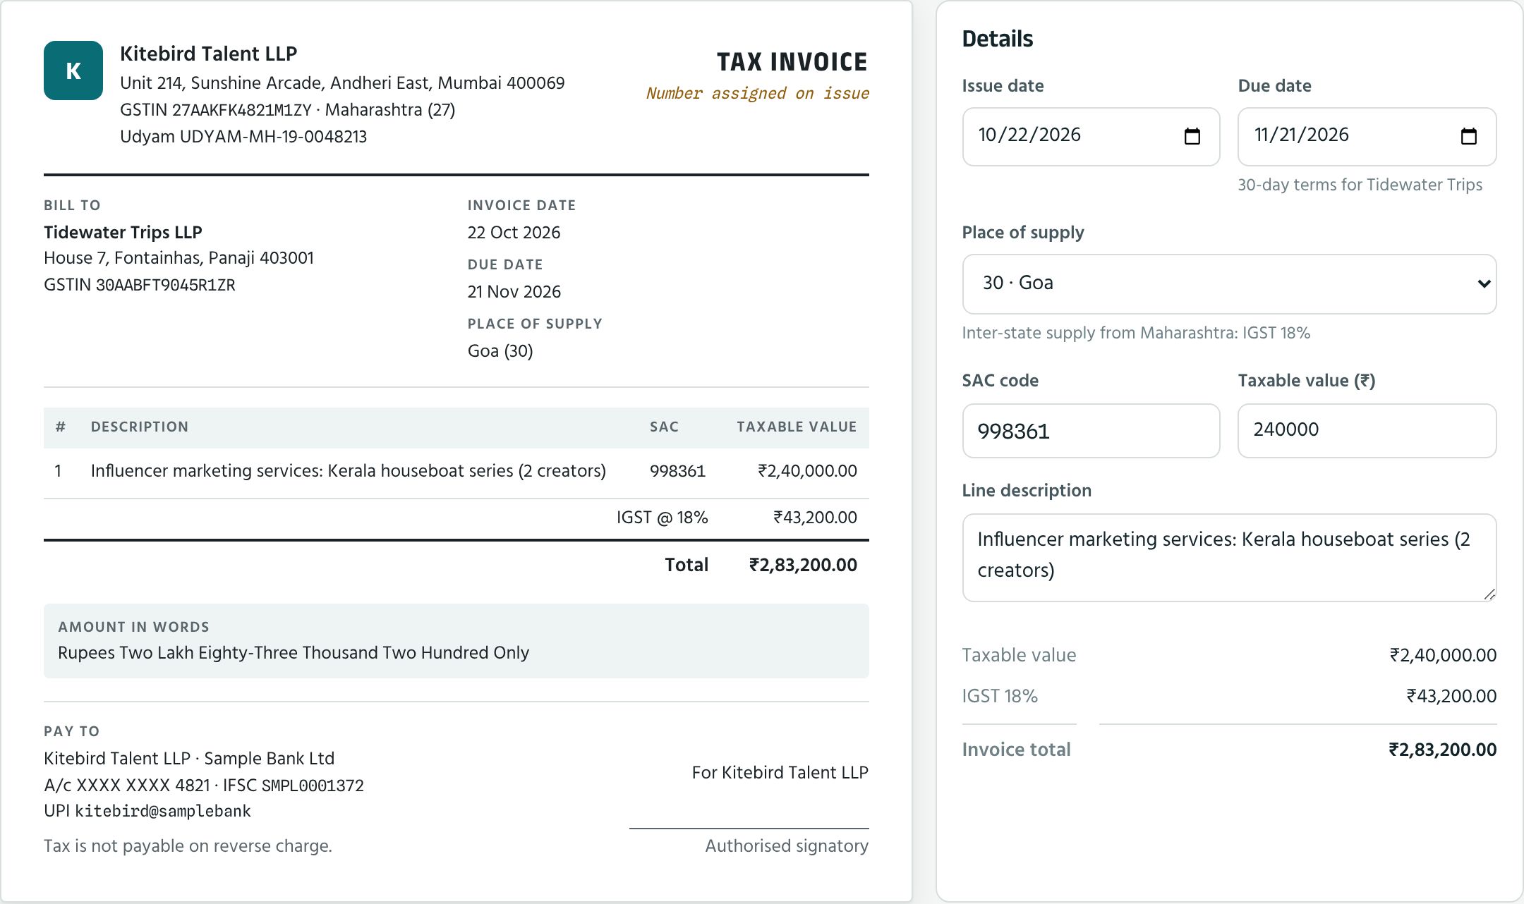Click the Details panel Invoice total amount

pos(1442,750)
